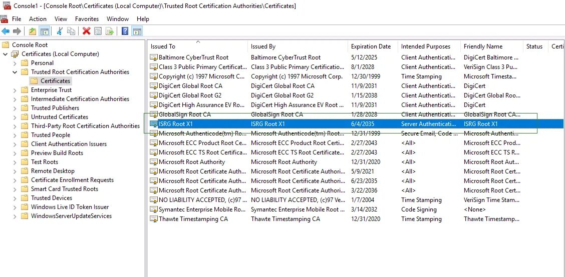Select Trusted Devices tree item

coord(52,198)
